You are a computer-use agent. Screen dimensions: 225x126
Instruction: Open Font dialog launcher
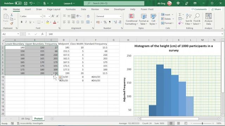[59, 28]
